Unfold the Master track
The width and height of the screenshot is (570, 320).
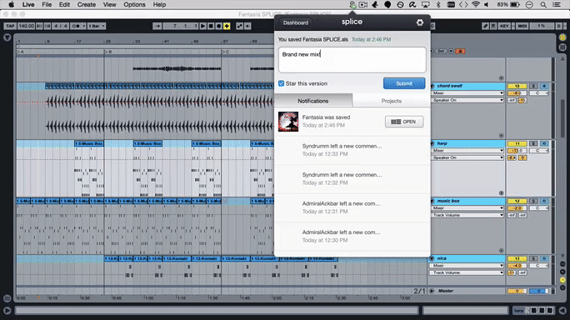tap(432, 291)
